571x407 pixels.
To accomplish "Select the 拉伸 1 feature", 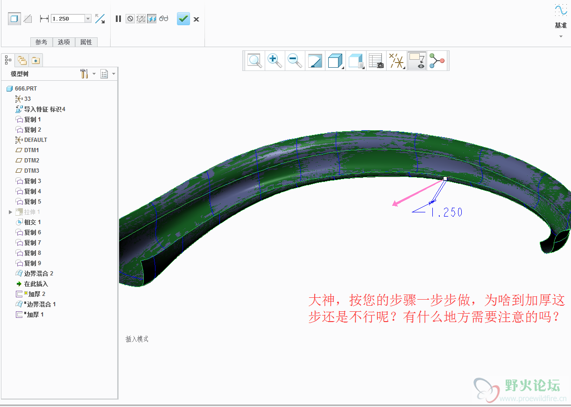I will (32, 212).
